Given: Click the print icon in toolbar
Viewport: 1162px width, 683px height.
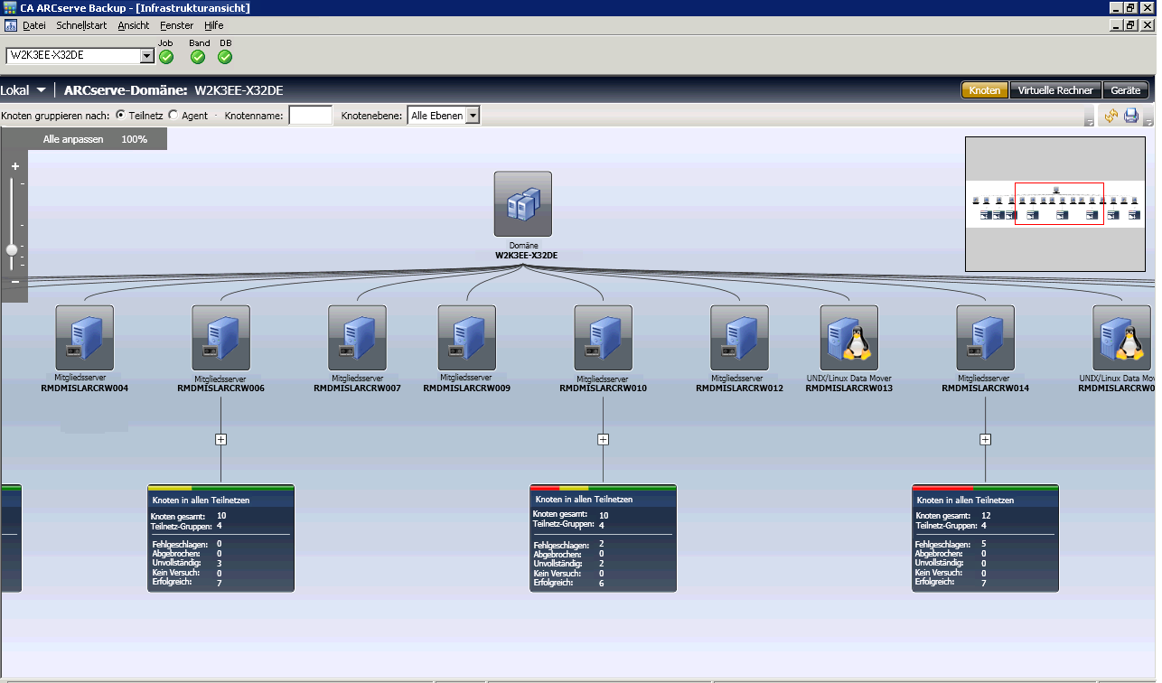Looking at the screenshot, I should click(x=1131, y=116).
